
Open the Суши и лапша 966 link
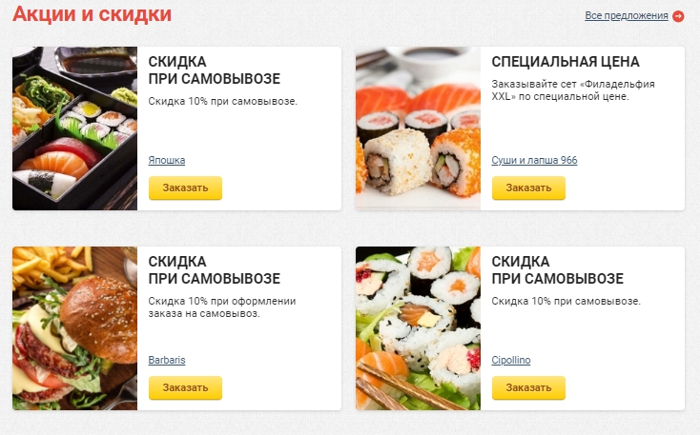point(534,160)
